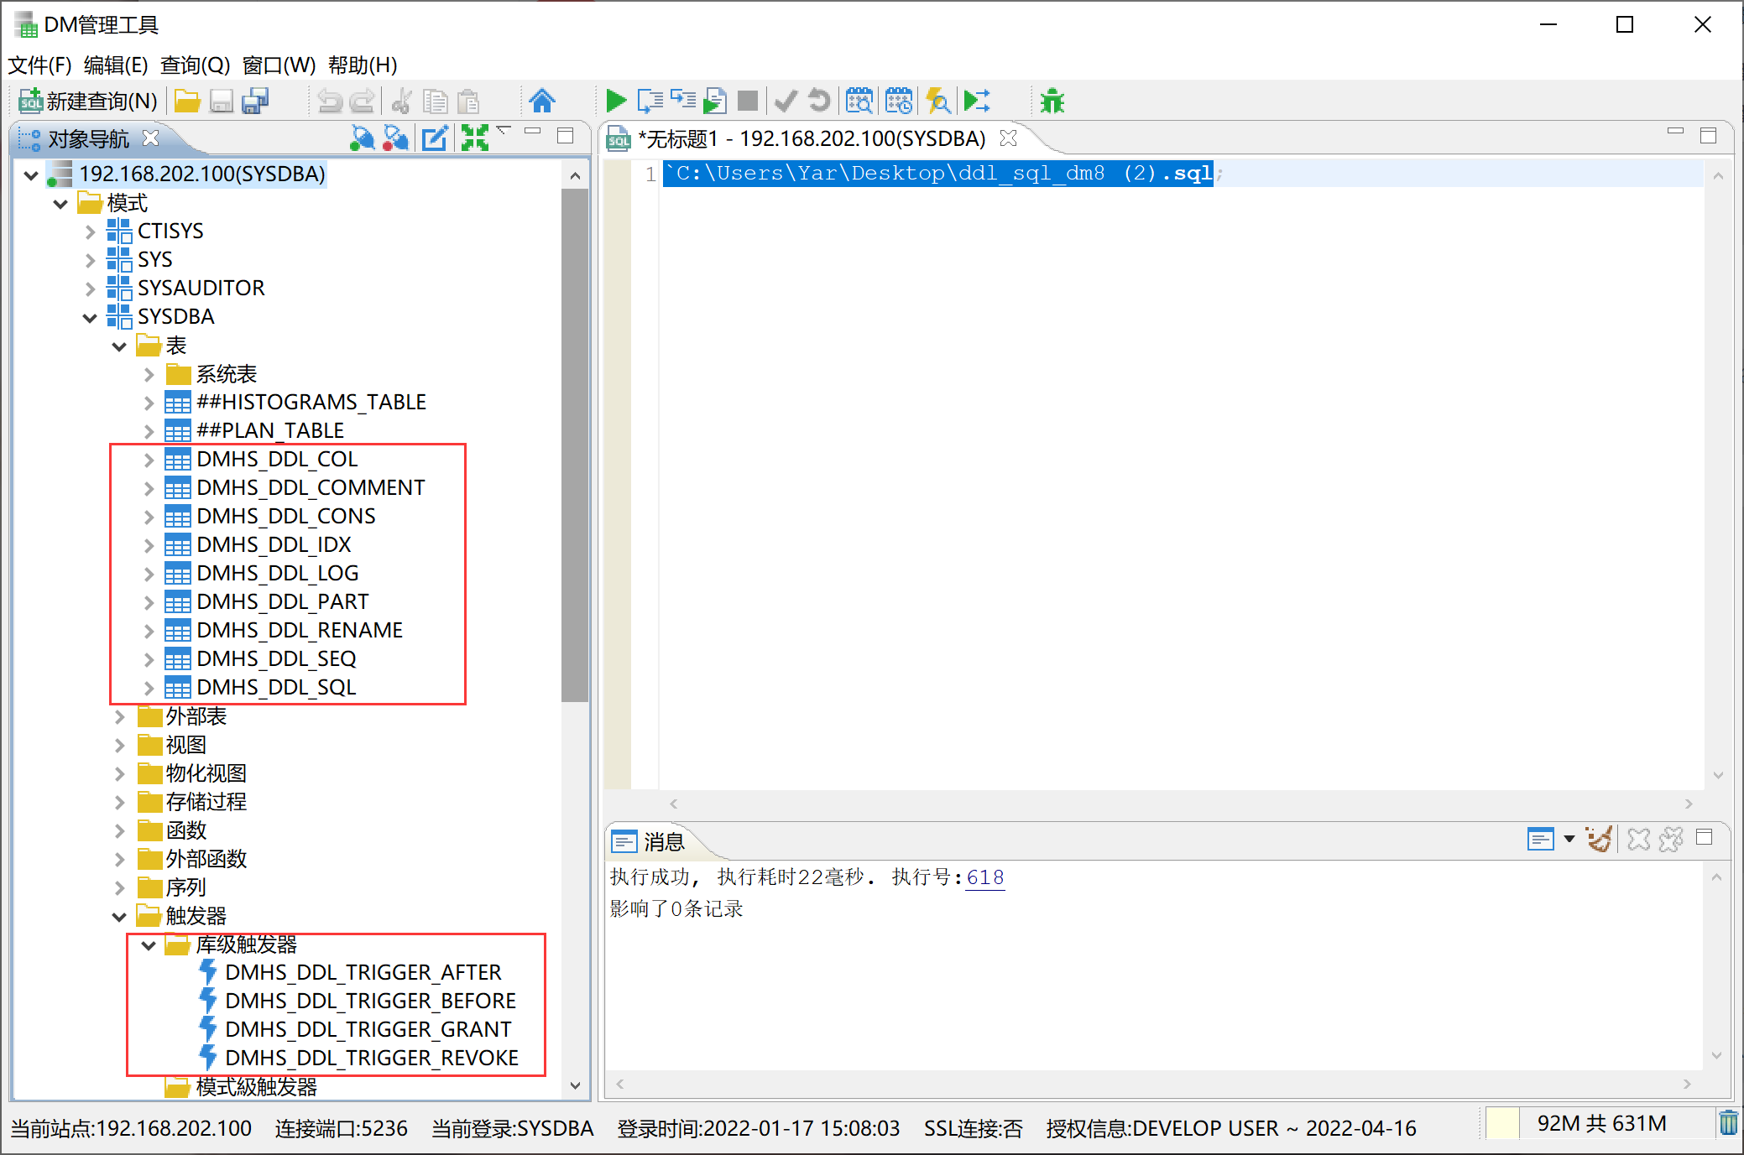
Task: Select DMHS_DDL_TRIGGER_GRANT trigger in tree
Action: tap(368, 1029)
